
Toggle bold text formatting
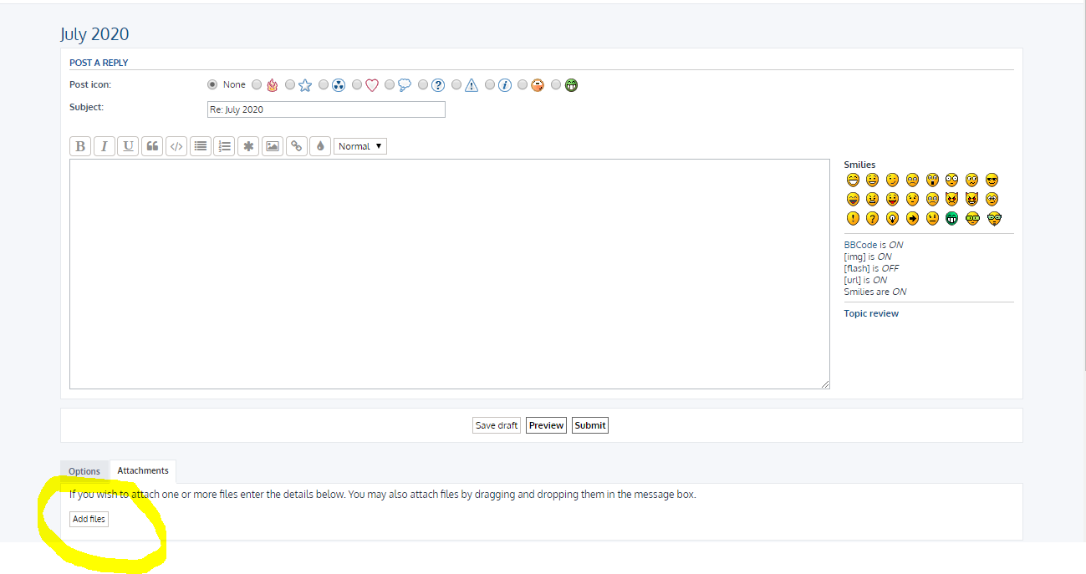80,146
